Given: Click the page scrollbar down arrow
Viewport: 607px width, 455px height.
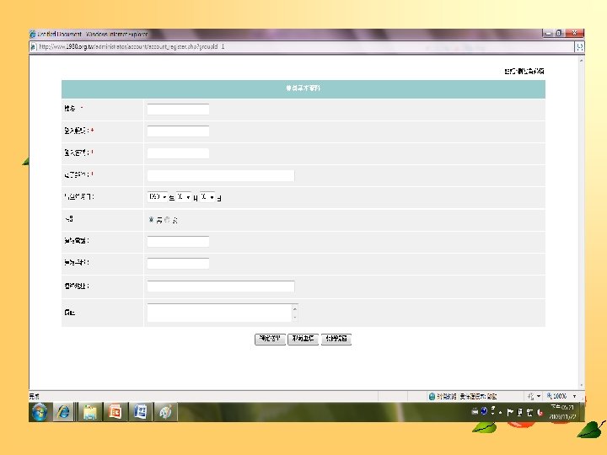Looking at the screenshot, I should (581, 385).
